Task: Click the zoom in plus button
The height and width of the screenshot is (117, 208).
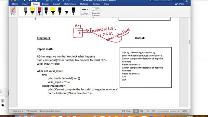Action: click(178, 111)
